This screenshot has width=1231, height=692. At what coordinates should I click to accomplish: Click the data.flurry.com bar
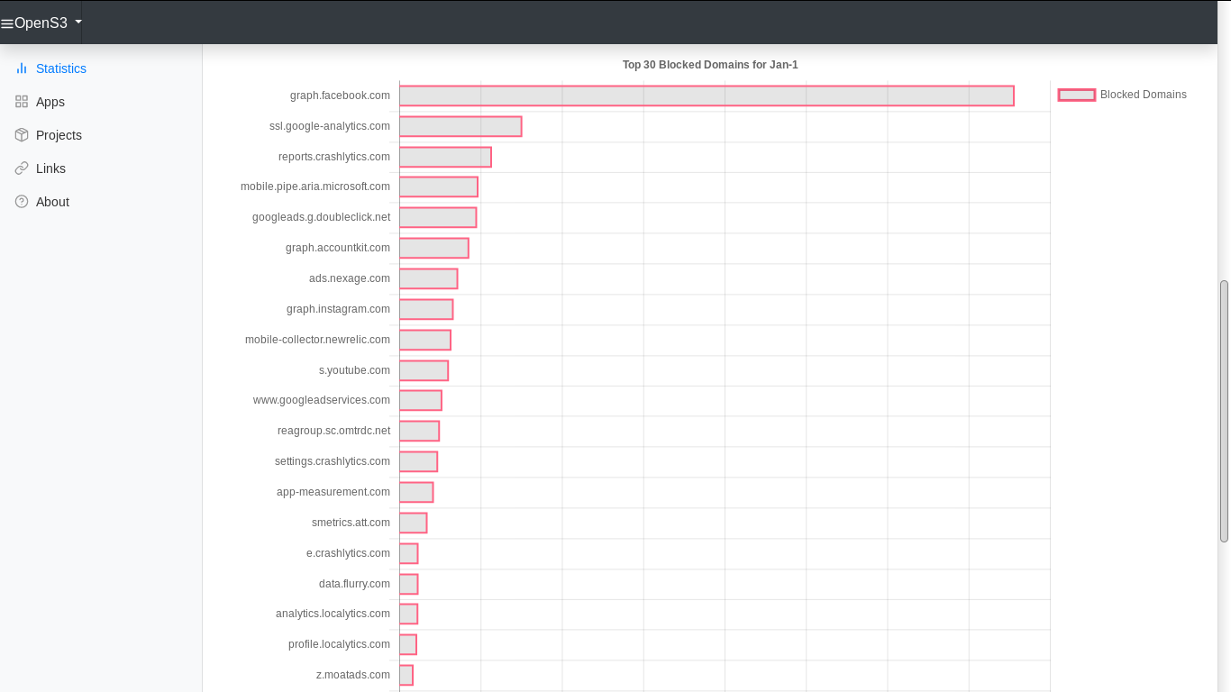click(409, 584)
